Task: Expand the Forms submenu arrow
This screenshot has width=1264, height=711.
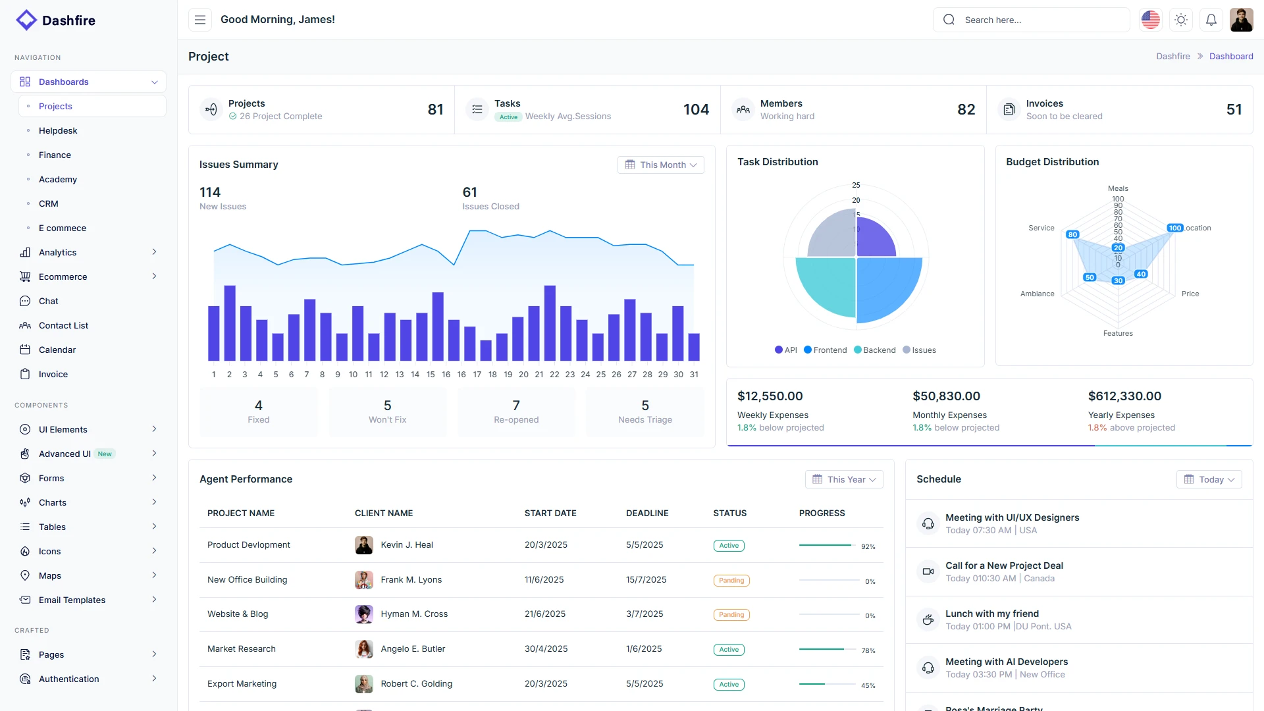Action: click(155, 478)
